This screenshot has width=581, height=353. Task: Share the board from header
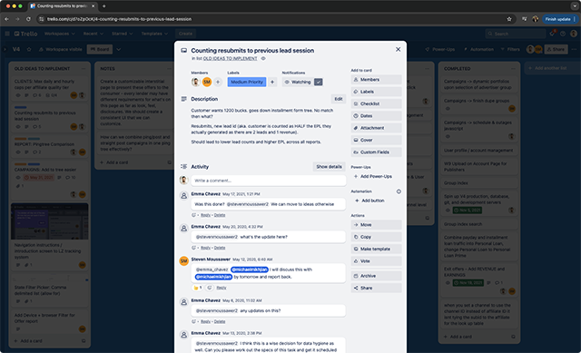[556, 49]
